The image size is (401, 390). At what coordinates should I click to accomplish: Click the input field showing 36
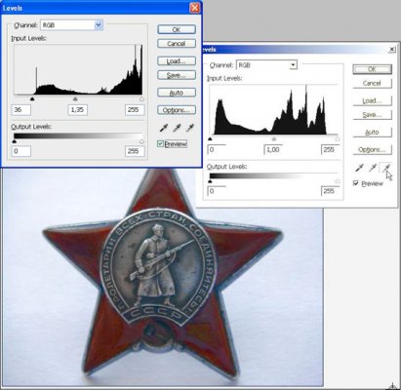tap(21, 110)
